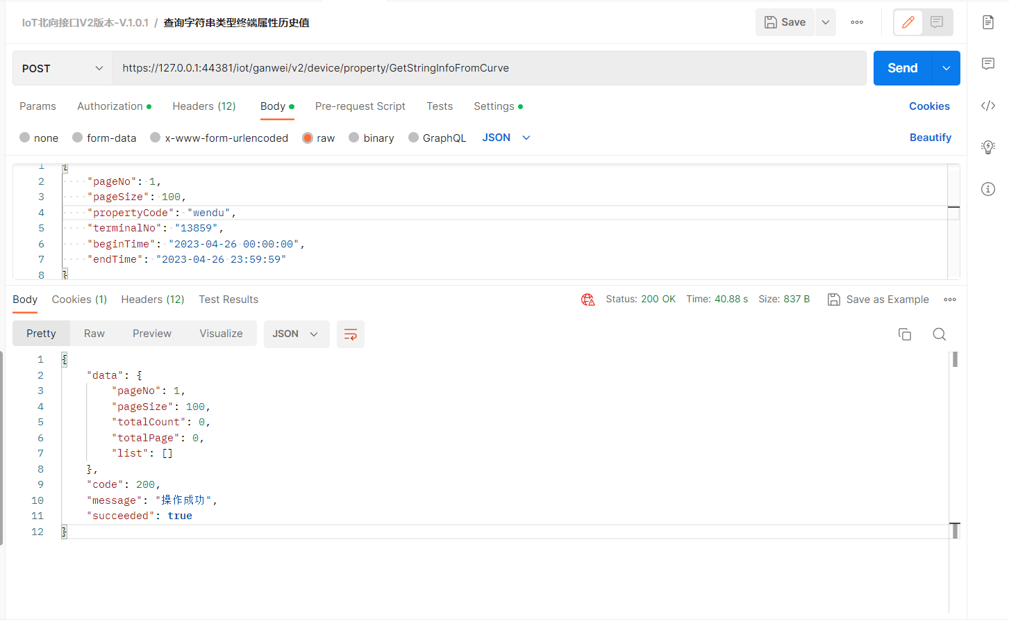Viewport: 1009px width, 622px height.
Task: Expand the Send button arrow options
Action: 946,68
